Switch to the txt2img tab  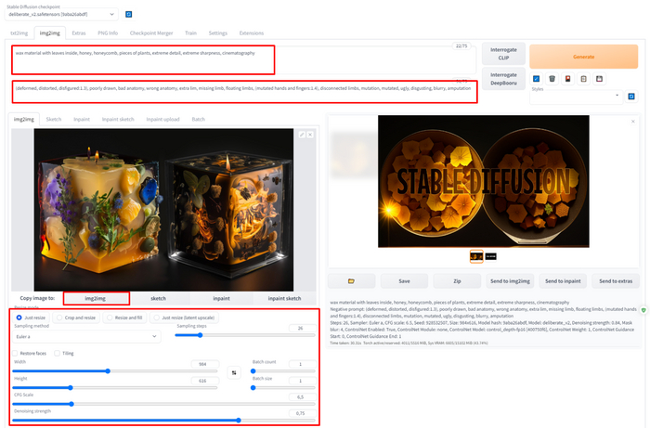click(19, 32)
